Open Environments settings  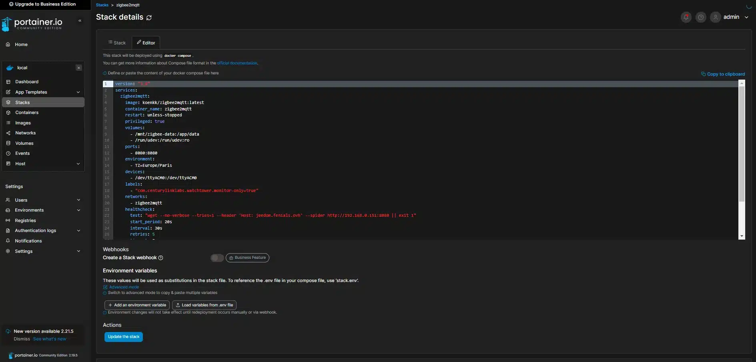[x=29, y=210]
